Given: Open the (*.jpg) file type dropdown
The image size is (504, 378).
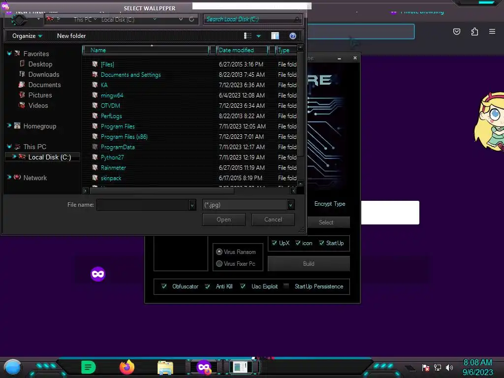Looking at the screenshot, I should point(290,205).
